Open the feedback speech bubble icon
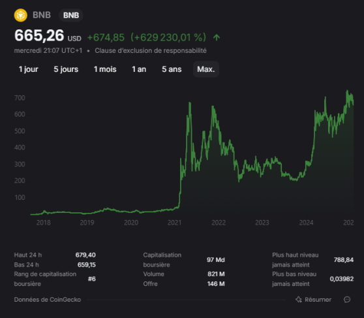 [347, 300]
